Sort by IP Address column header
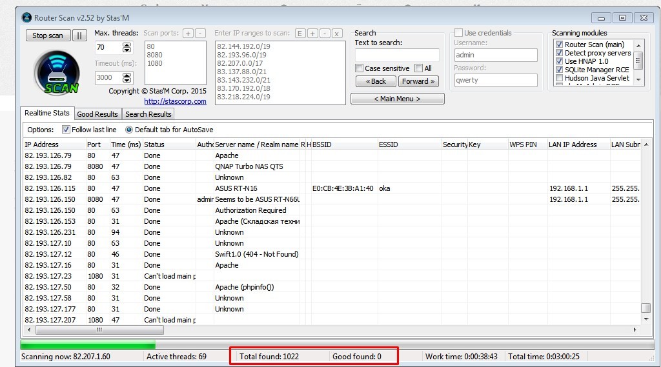The height and width of the screenshot is (367, 661). tap(55, 144)
